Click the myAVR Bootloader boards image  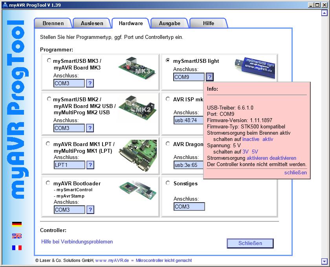tap(137, 190)
